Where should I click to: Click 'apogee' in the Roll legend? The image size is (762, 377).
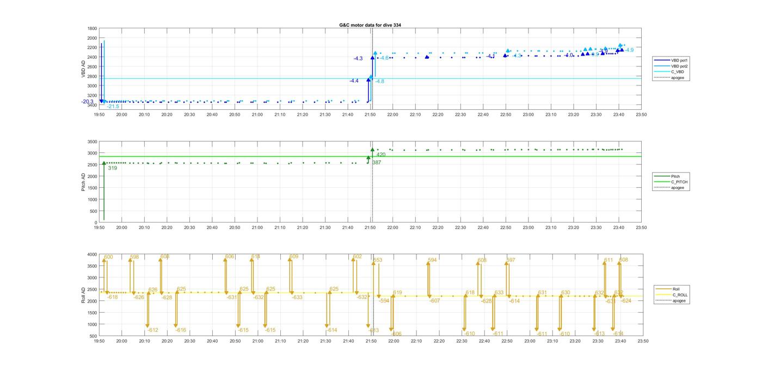tap(679, 301)
